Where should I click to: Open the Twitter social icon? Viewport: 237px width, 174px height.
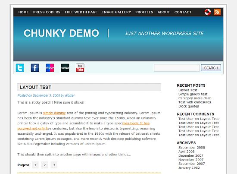20,68
